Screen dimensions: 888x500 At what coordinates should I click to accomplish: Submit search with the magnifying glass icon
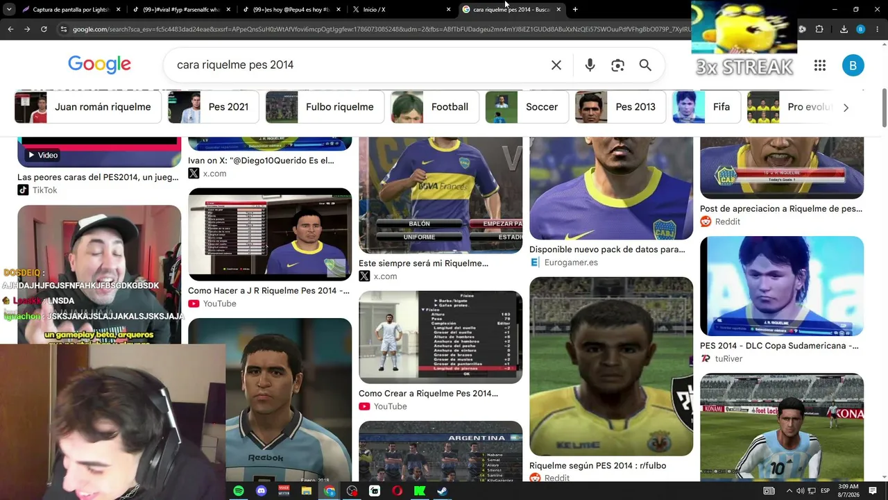click(645, 65)
